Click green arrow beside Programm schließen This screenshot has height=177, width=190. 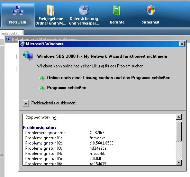pyautogui.click(x=42, y=88)
